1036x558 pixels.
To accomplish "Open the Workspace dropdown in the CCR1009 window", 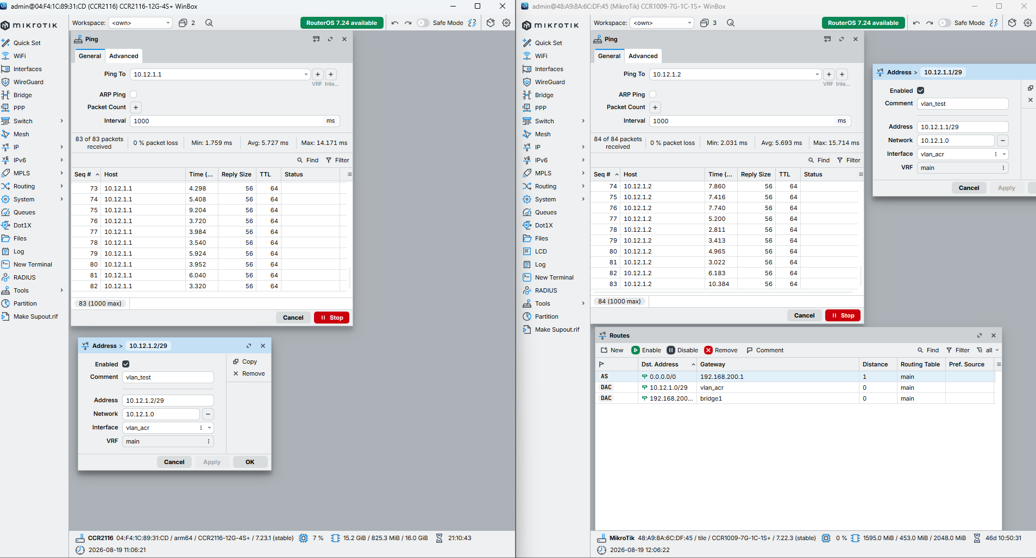I will pyautogui.click(x=662, y=23).
